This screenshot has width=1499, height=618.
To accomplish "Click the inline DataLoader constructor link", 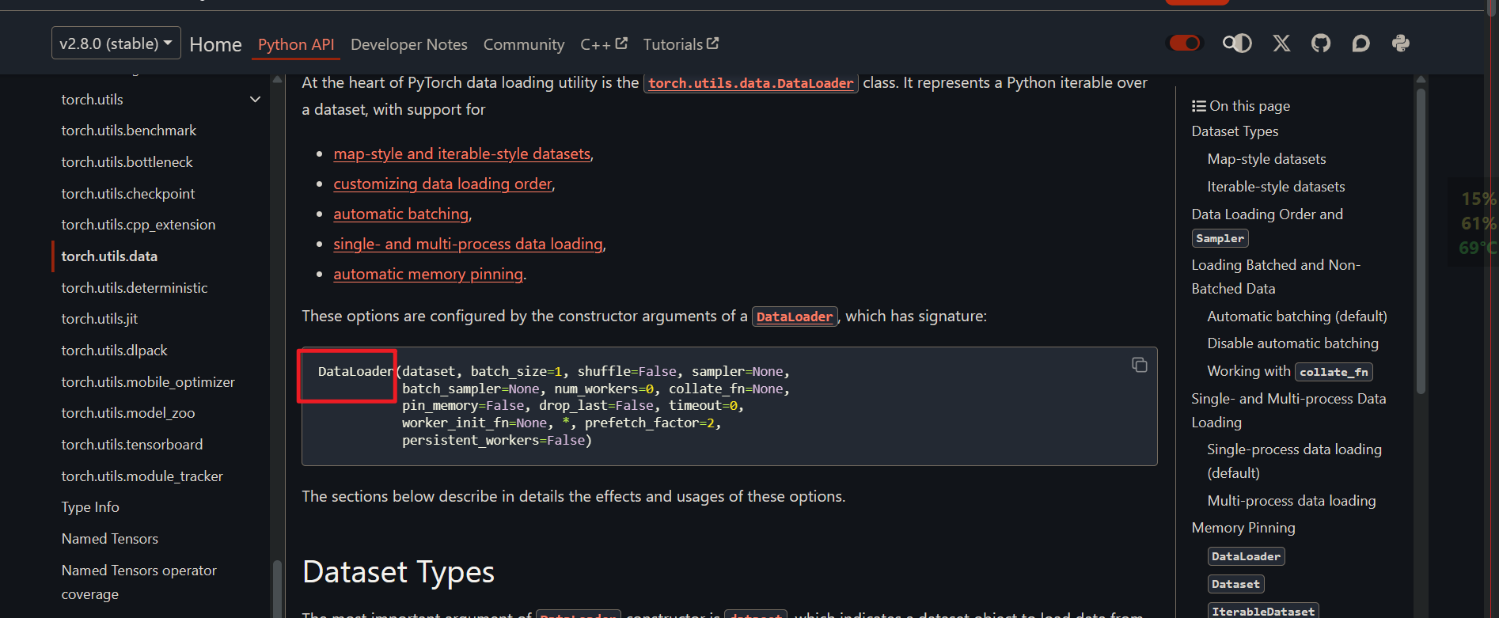I will click(x=795, y=317).
